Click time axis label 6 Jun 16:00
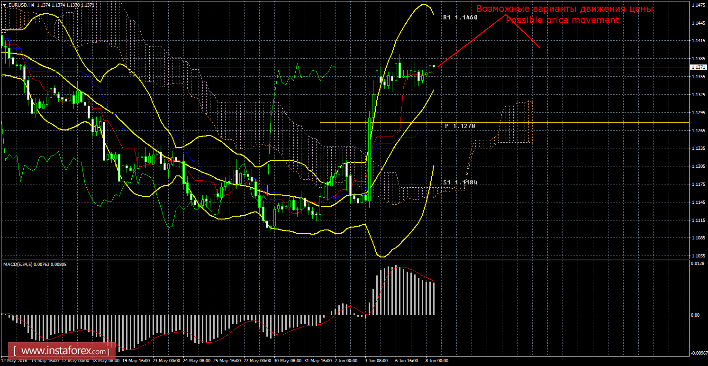The height and width of the screenshot is (366, 708). tap(407, 361)
